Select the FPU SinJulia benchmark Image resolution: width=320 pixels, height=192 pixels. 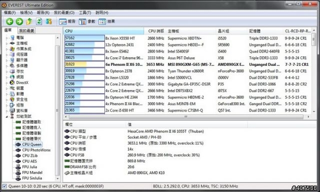(x=32, y=178)
